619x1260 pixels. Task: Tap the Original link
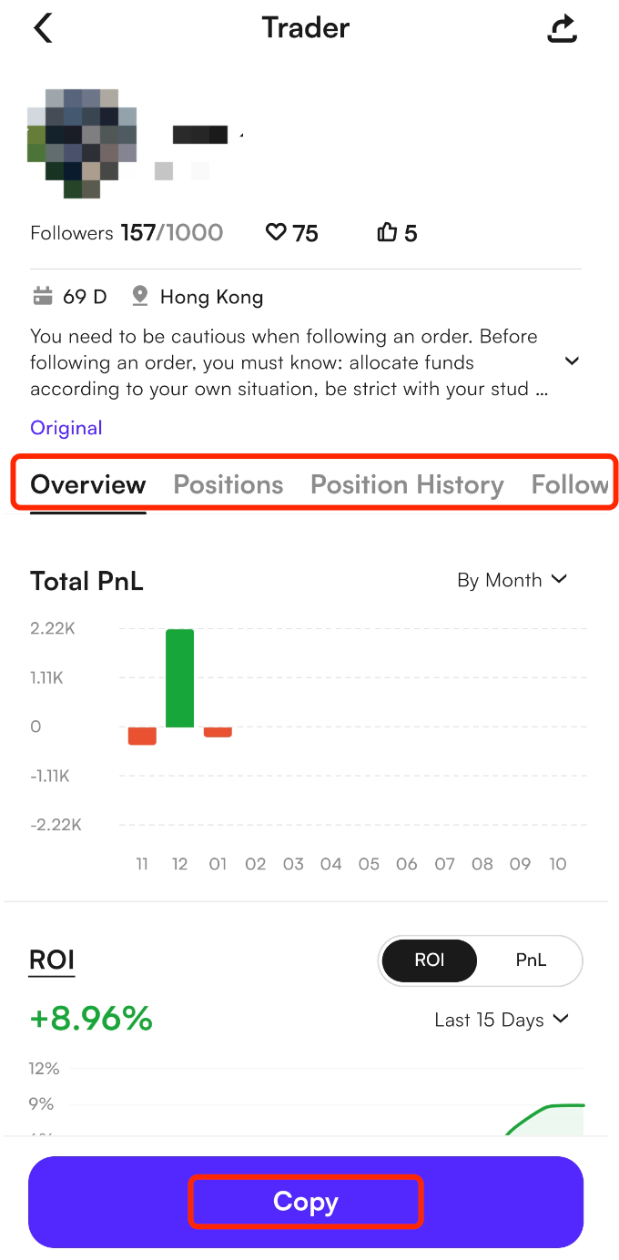[x=66, y=428]
